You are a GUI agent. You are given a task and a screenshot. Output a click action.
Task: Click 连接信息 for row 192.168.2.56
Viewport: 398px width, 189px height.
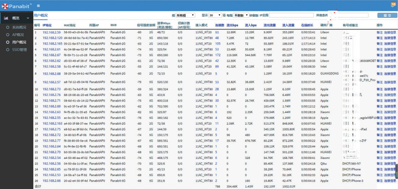[x=390, y=163]
